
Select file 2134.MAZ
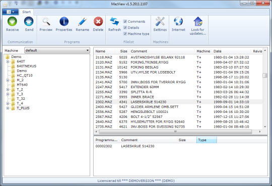pyautogui.click(x=178, y=72)
